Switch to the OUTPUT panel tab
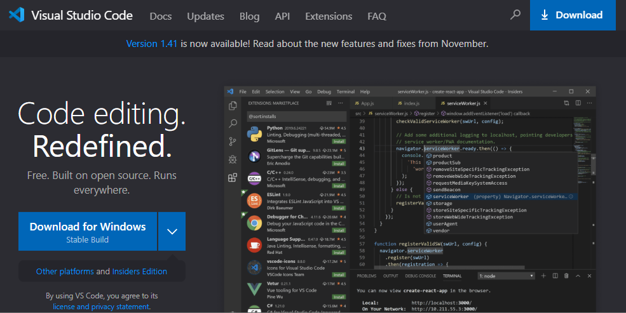Image resolution: width=626 pixels, height=313 pixels. click(x=390, y=276)
